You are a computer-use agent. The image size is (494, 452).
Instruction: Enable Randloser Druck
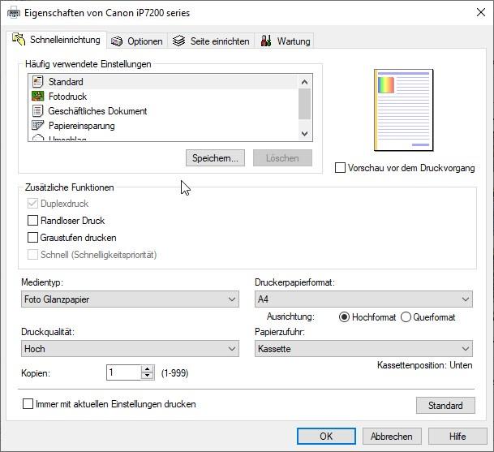[32, 221]
